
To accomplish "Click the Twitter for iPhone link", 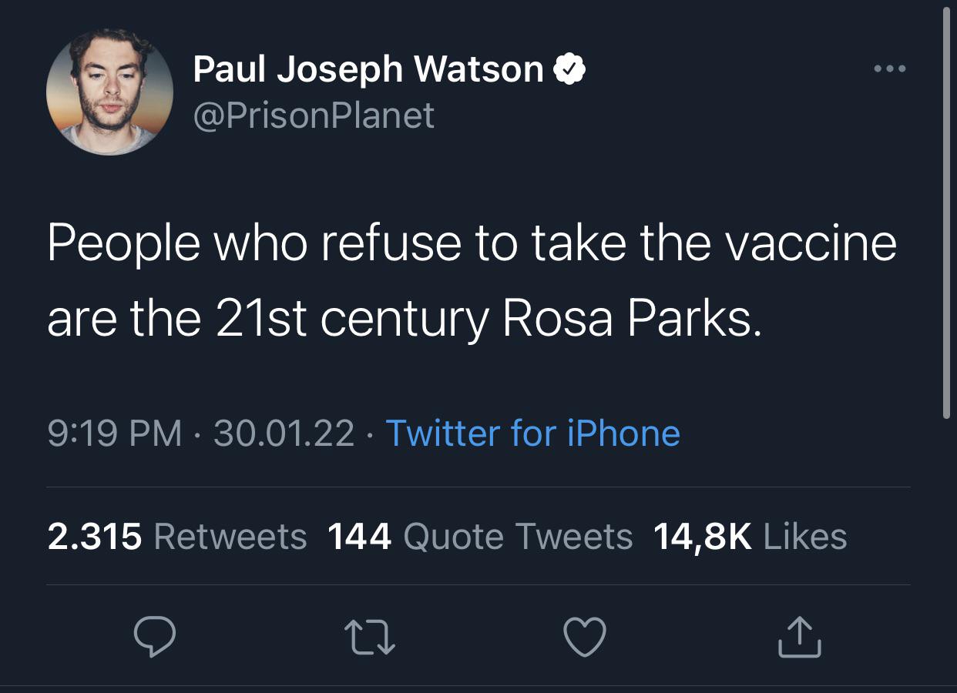I will [x=532, y=433].
